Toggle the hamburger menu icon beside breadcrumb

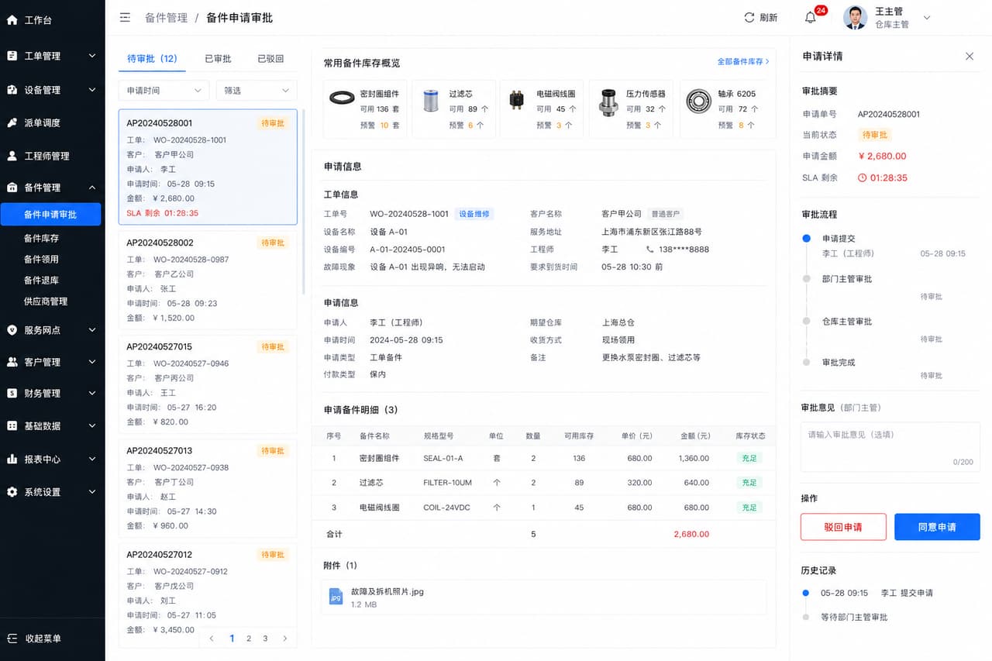tap(125, 17)
